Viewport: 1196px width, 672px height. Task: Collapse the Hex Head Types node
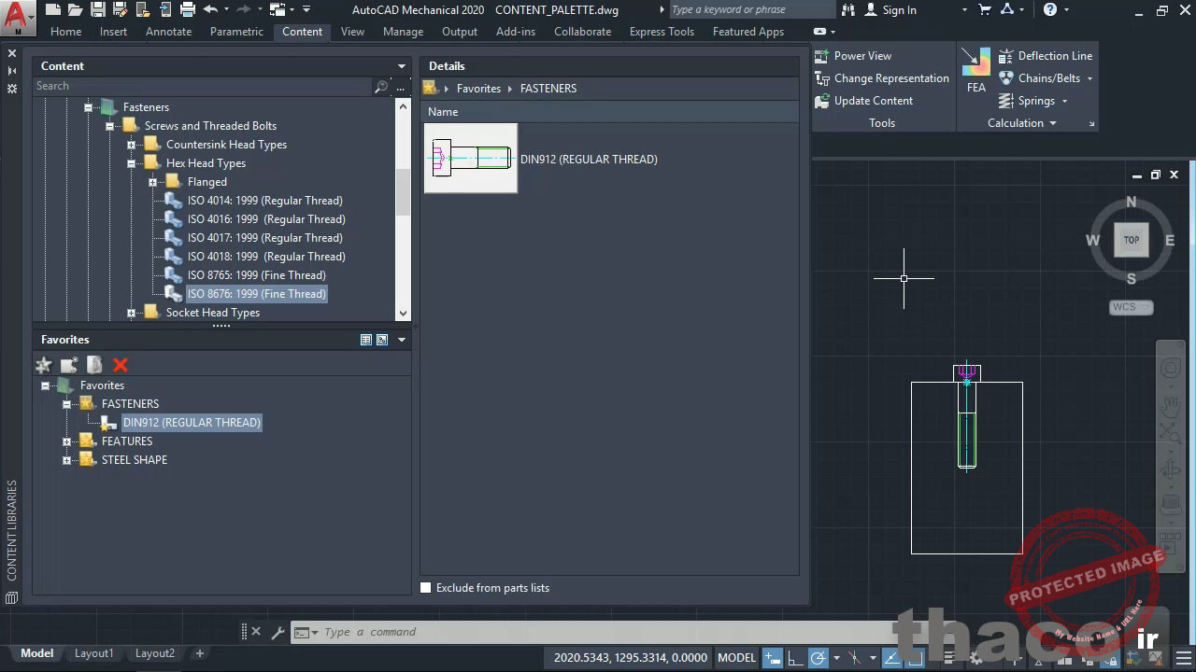[x=132, y=163]
